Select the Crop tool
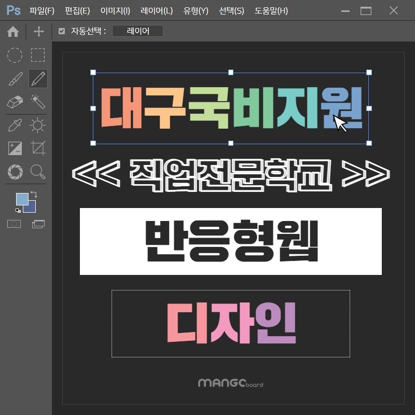 pyautogui.click(x=38, y=148)
